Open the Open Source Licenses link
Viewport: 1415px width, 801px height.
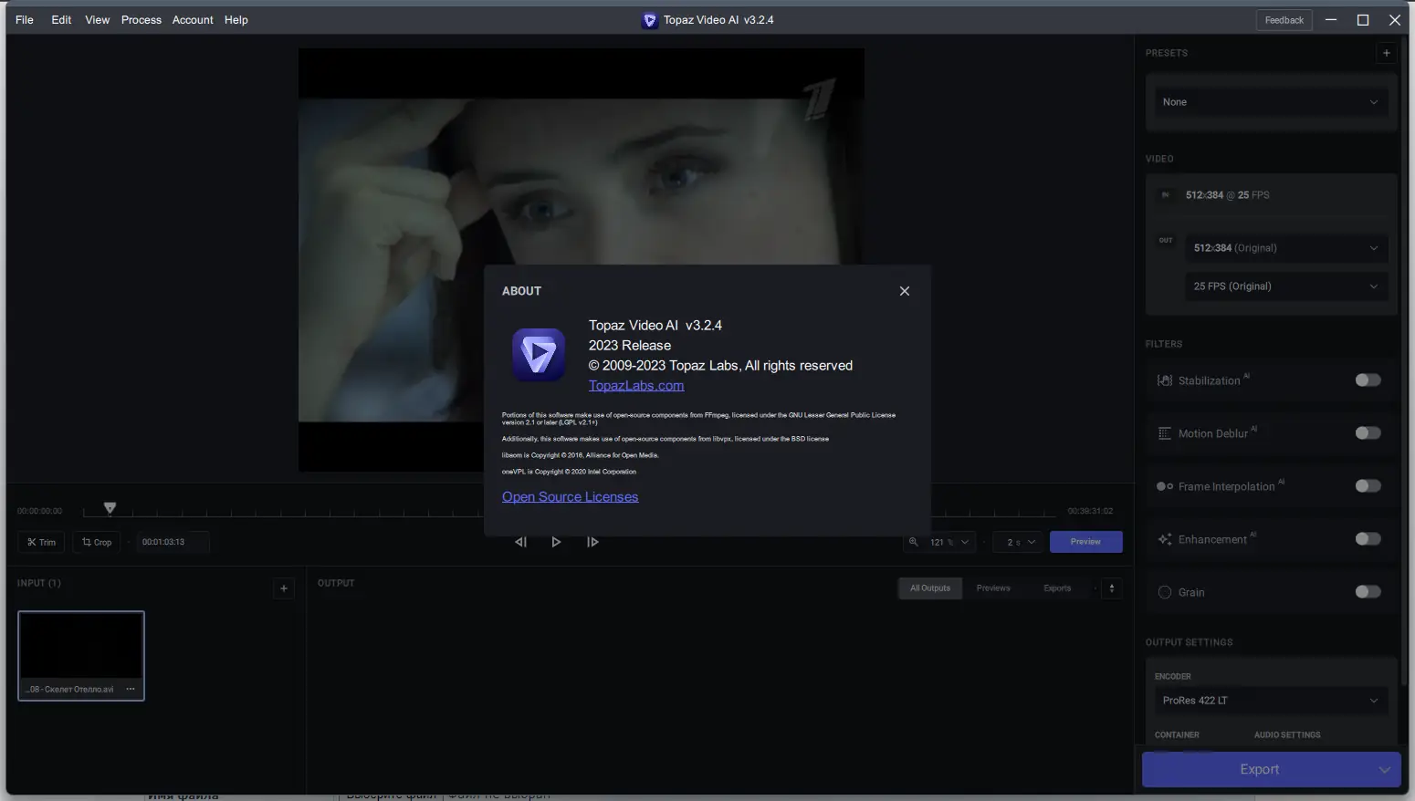[570, 496]
